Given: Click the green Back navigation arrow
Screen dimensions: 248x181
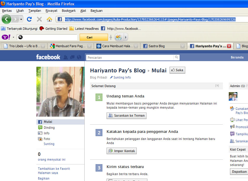Looking at the screenshot, I should tap(6, 19).
